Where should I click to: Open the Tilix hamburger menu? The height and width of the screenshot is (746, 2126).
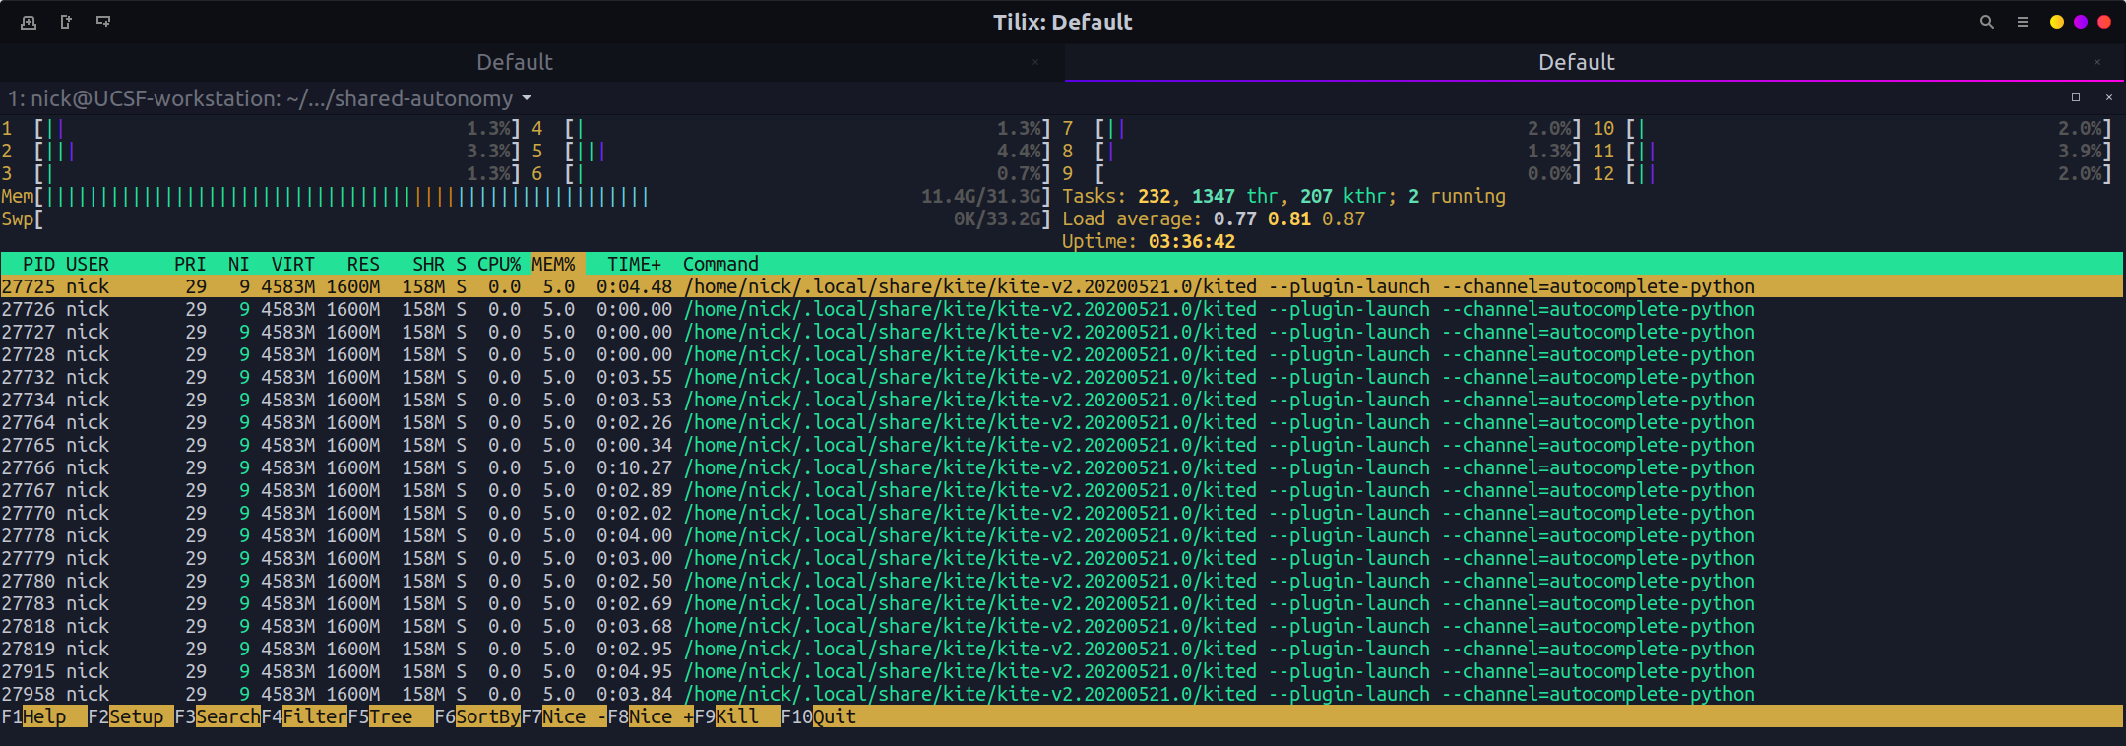click(2023, 22)
